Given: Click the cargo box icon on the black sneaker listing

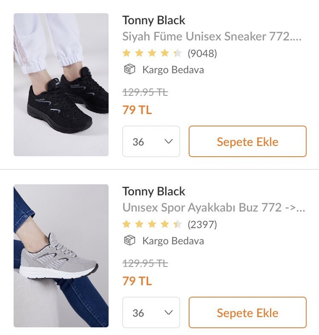Looking at the screenshot, I should coord(129,69).
